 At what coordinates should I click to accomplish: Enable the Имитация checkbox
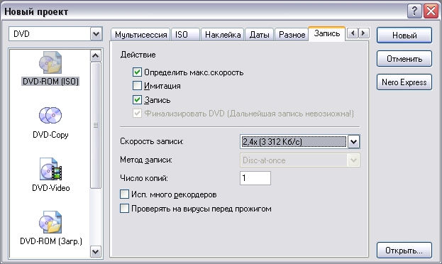click(x=137, y=86)
